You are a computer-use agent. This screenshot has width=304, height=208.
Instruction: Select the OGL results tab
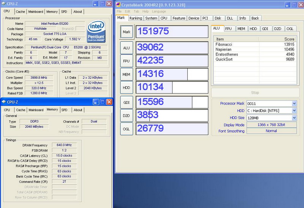[x=290, y=29]
